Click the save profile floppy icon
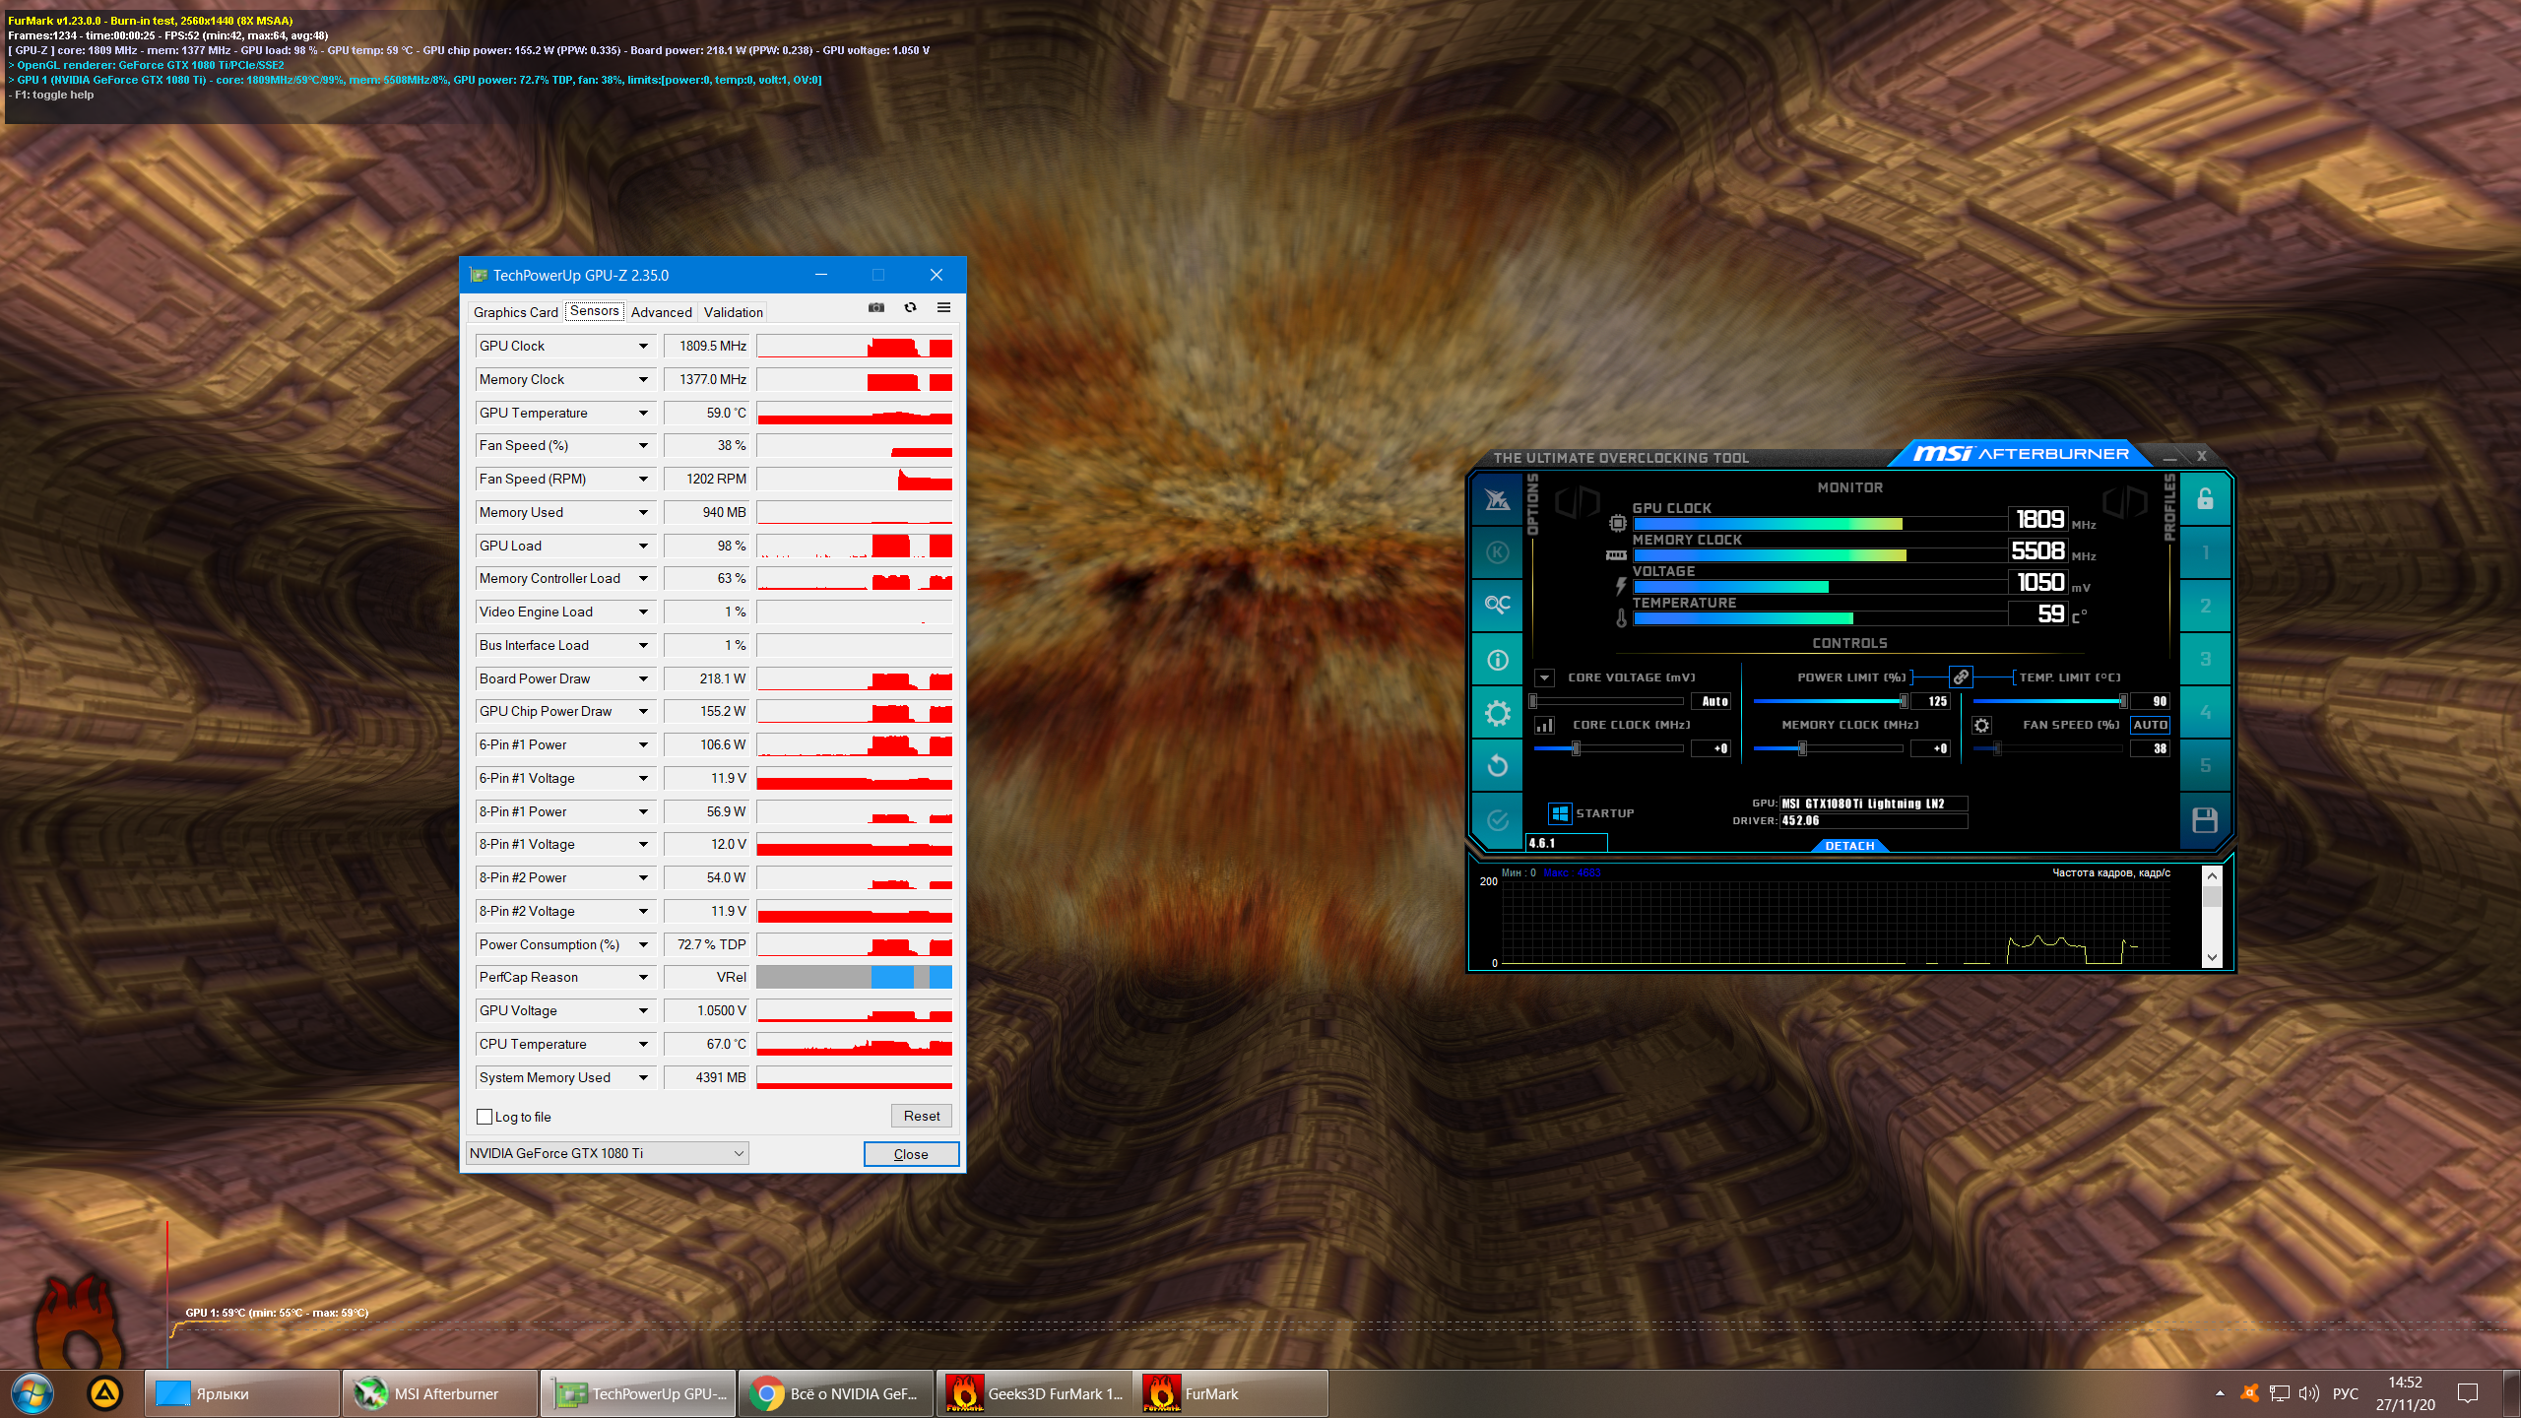Screen dimensions: 2521x1418 [x=2204, y=819]
